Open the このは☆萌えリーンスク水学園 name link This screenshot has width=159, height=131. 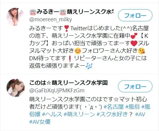(69, 83)
